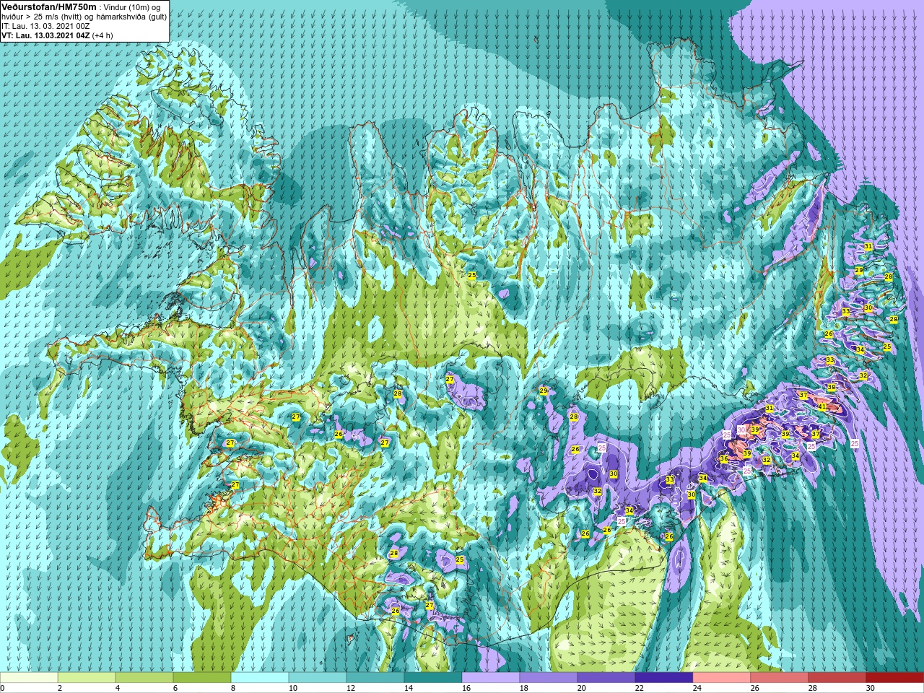This screenshot has height=693, width=924.
Task: Click the legend scale number '0'
Action: tap(3, 688)
